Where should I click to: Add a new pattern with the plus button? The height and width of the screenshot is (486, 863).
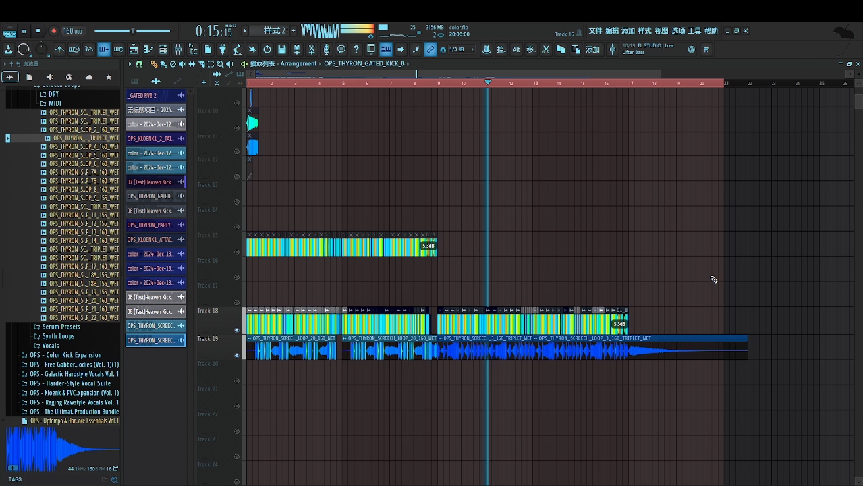pyautogui.click(x=294, y=31)
